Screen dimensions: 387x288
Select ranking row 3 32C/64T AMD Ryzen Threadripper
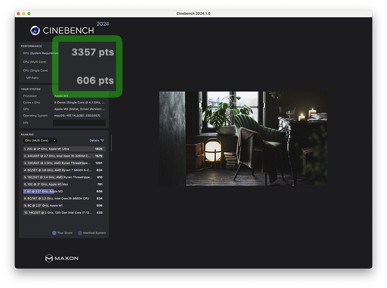pos(64,163)
